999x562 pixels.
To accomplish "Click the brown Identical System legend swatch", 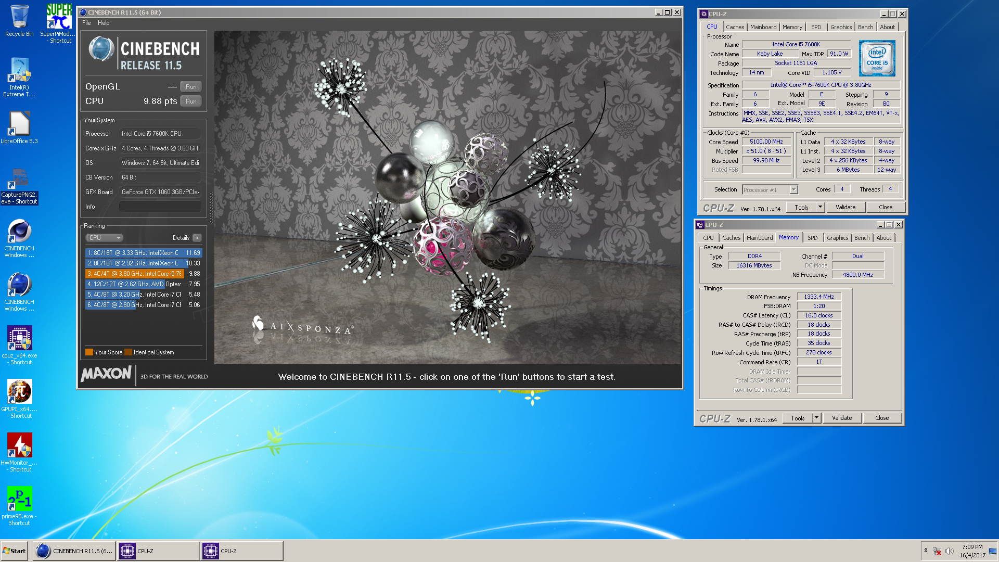I will (128, 352).
